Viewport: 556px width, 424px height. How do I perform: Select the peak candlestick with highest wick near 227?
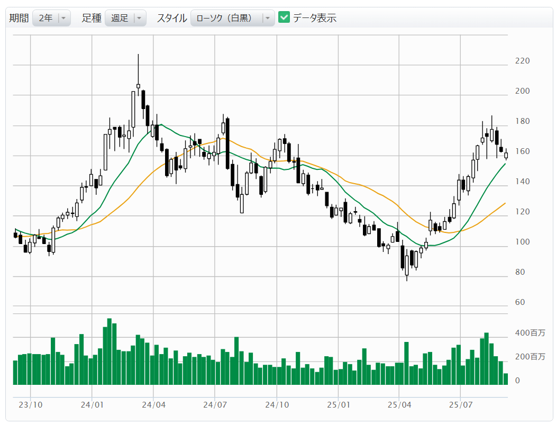tap(138, 86)
